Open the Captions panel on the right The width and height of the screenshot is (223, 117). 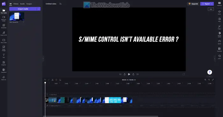(219, 4)
